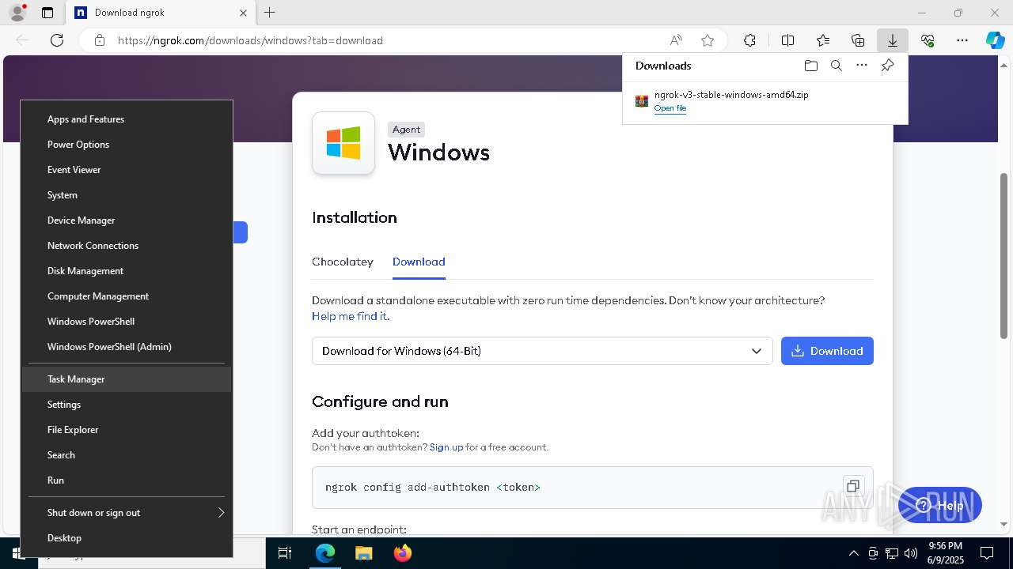
Task: Click the blue Download button
Action: (827, 351)
